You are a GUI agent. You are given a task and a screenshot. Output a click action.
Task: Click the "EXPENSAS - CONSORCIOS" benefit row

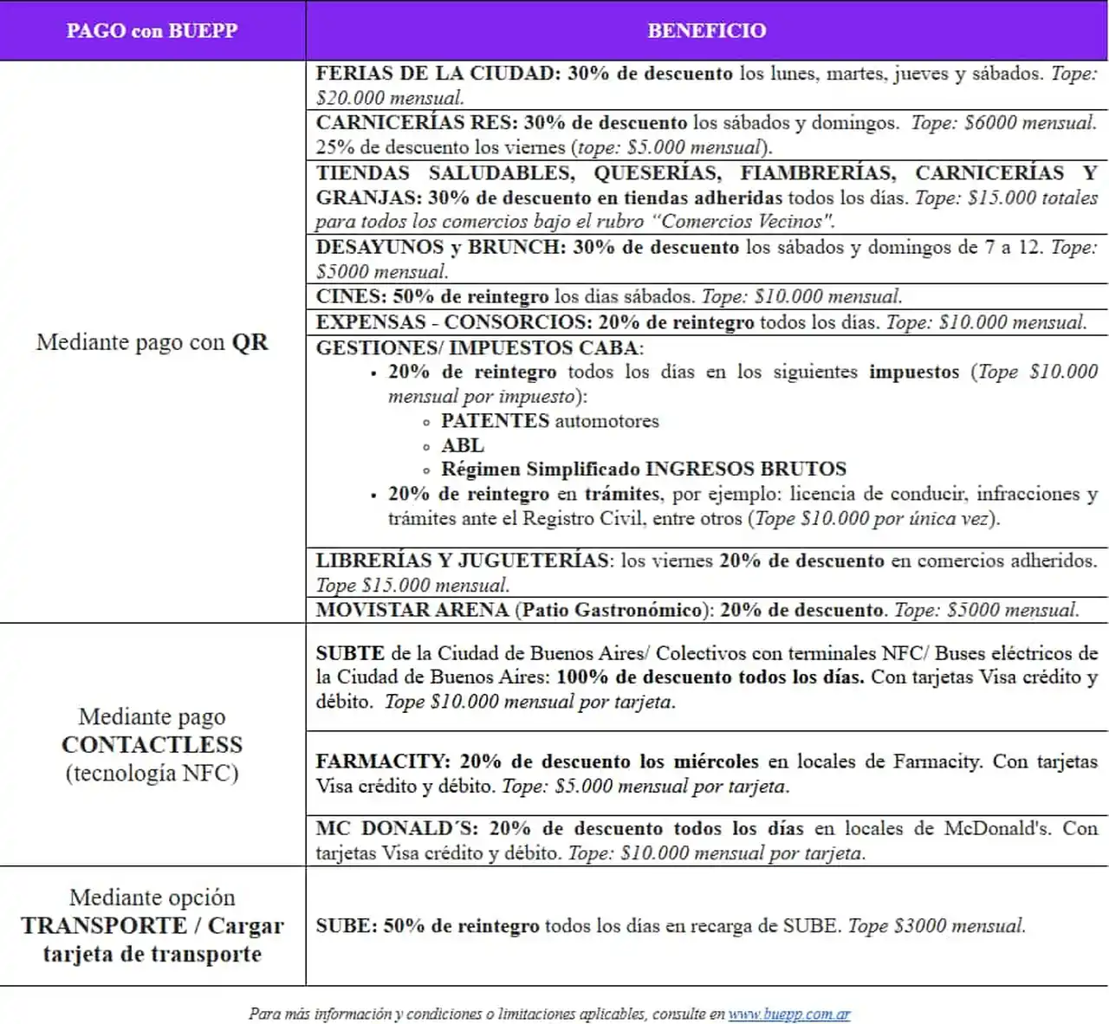pyautogui.click(x=707, y=322)
